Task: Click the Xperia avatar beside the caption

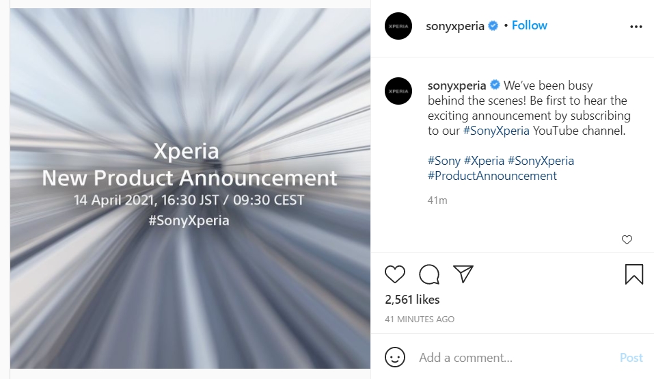Action: [398, 91]
